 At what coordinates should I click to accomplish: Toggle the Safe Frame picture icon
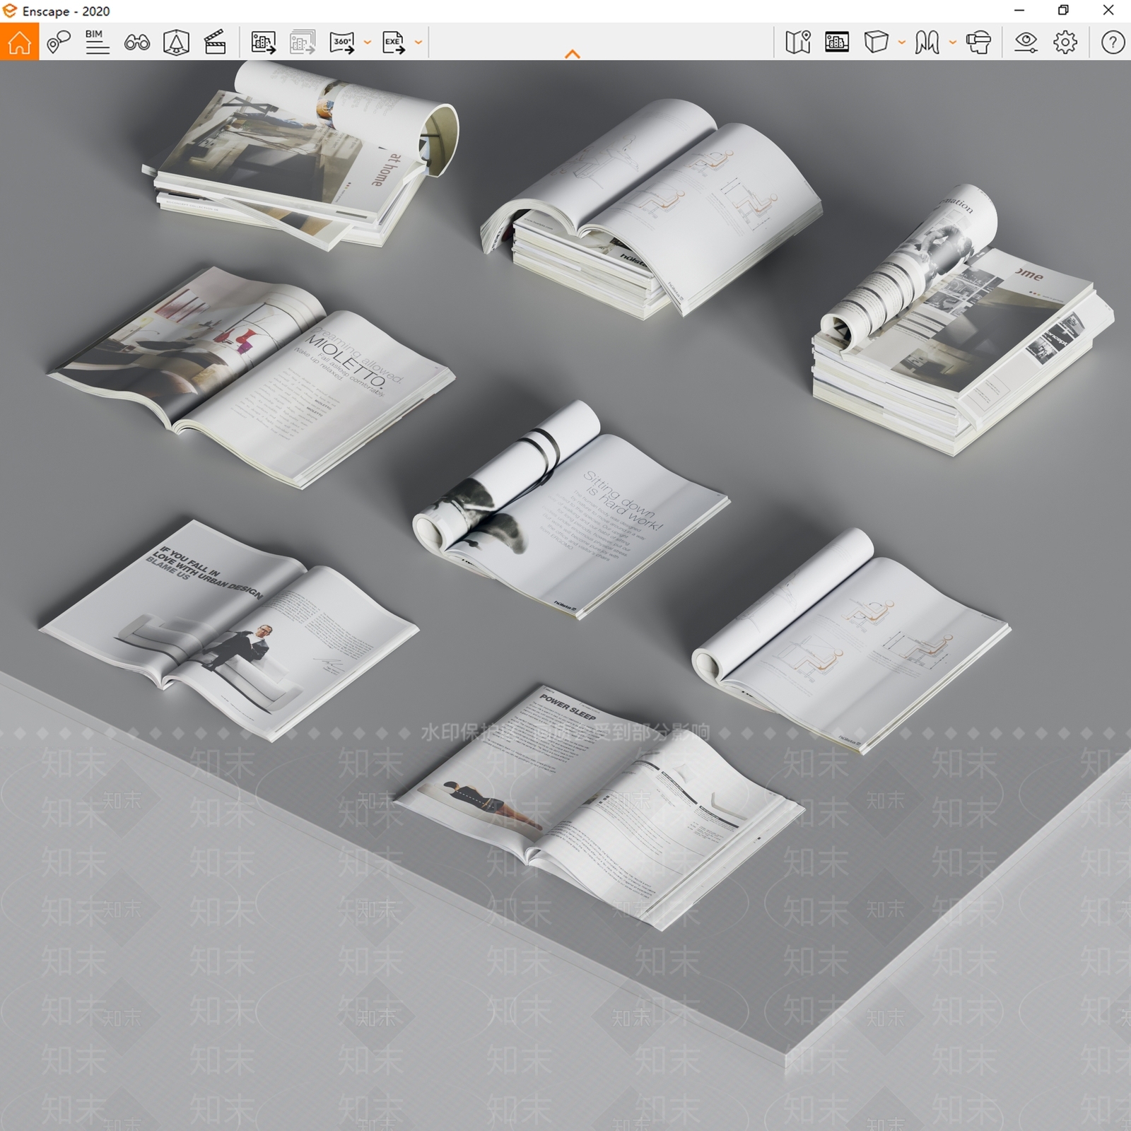[837, 42]
